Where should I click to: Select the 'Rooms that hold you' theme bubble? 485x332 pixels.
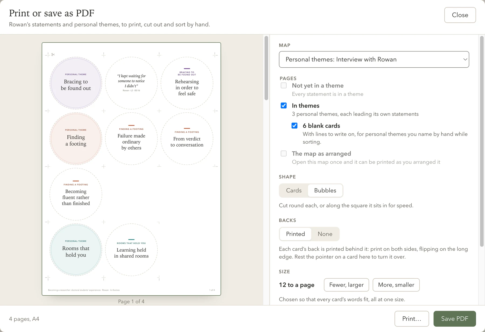(x=76, y=250)
